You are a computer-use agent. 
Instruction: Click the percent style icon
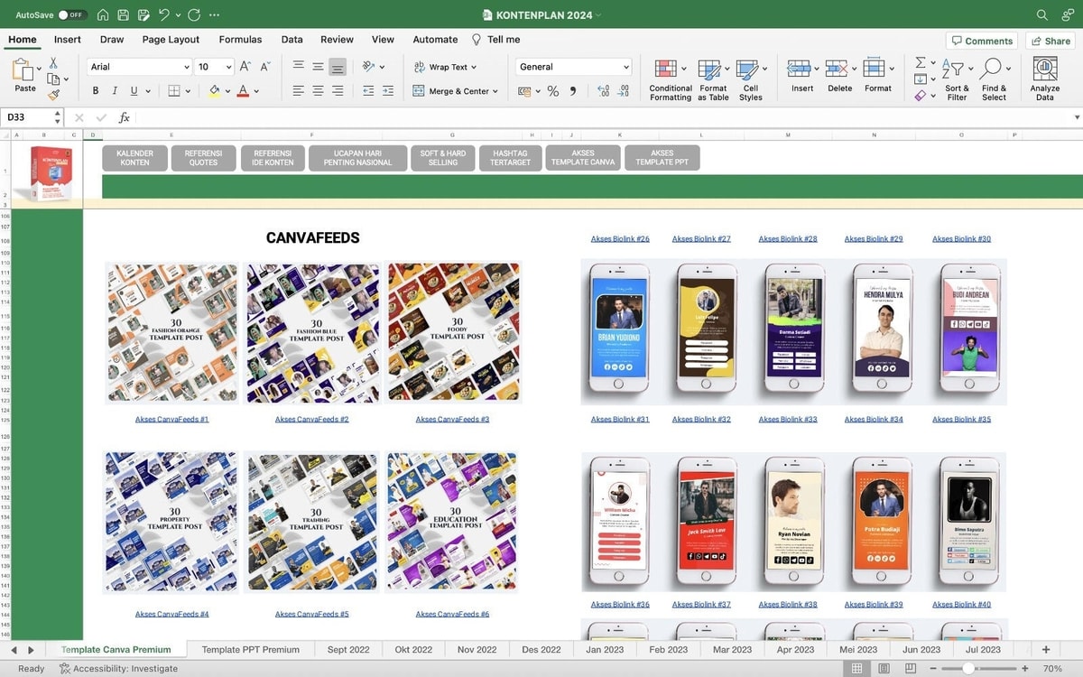click(552, 91)
